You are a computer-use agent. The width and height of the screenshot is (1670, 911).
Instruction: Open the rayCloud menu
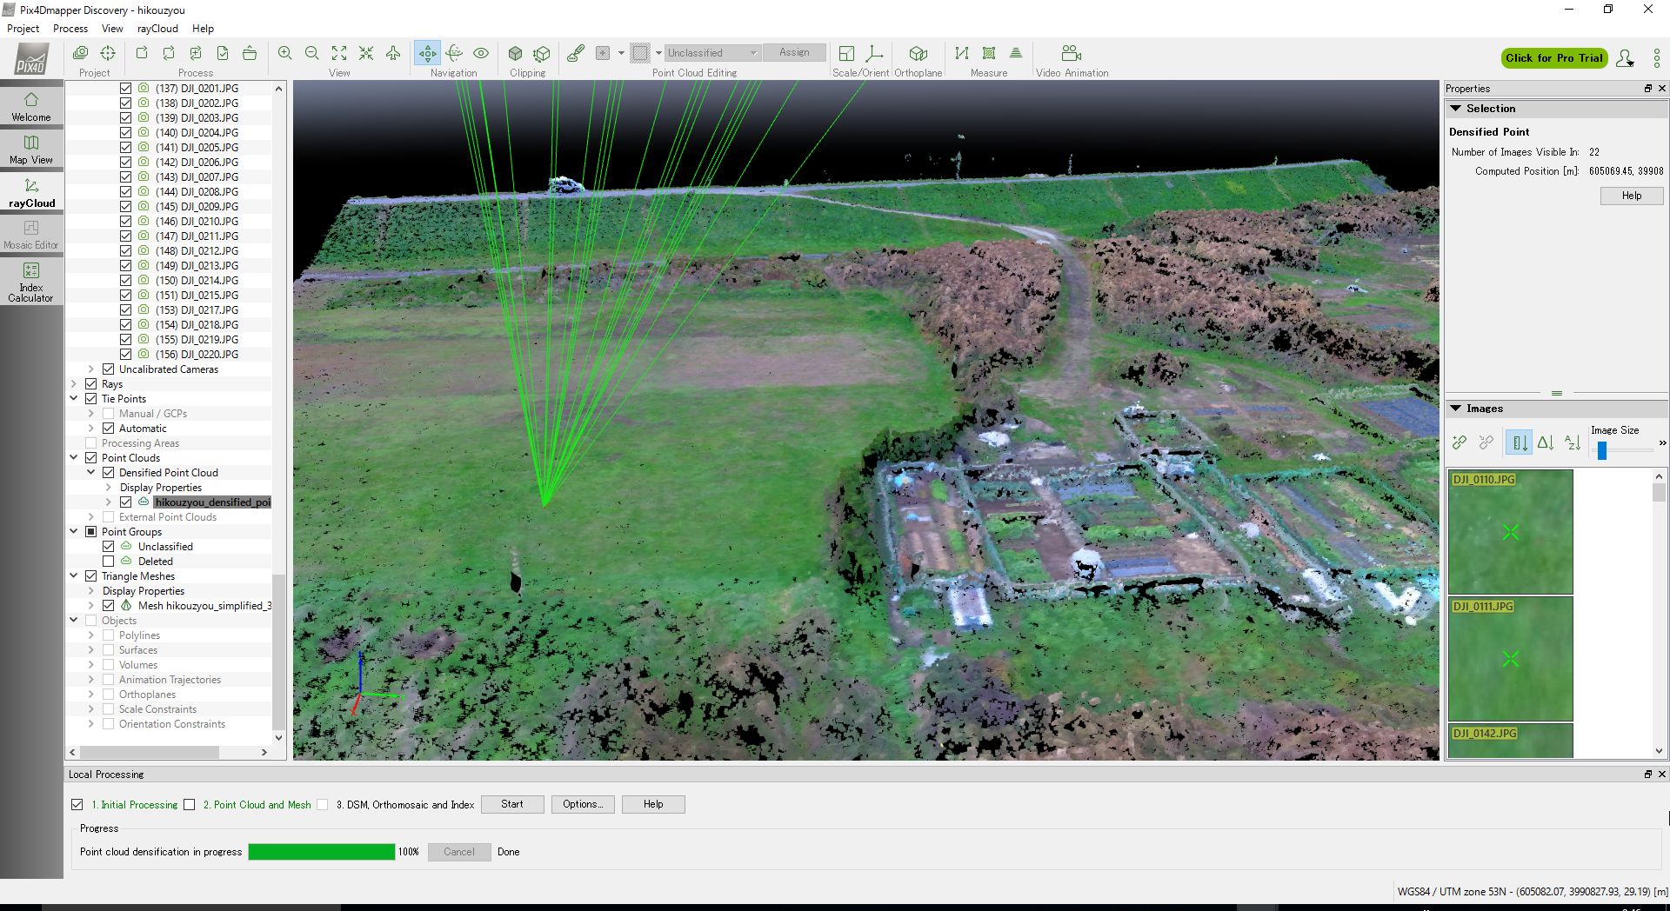click(x=157, y=29)
